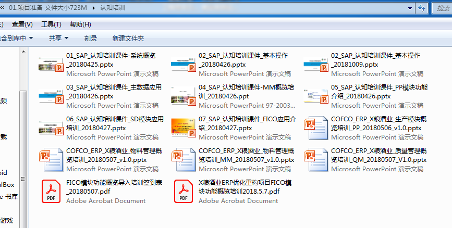Click 'Microsoft PowerPoint 97-2003...' type label

(247, 105)
